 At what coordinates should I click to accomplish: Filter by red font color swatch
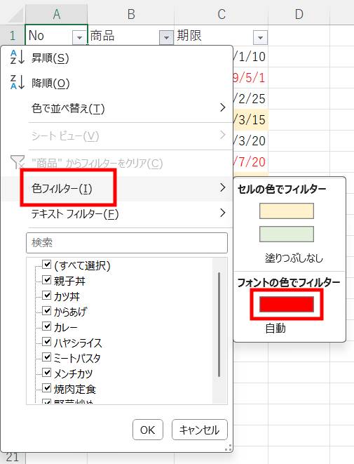pyautogui.click(x=286, y=304)
